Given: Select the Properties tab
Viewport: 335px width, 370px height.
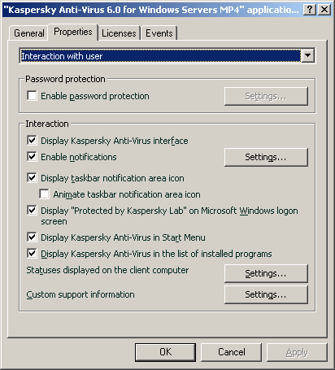Looking at the screenshot, I should (x=73, y=32).
